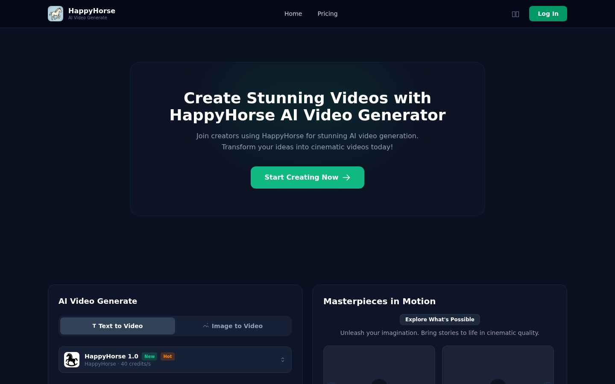
Task: Click the "New" badge on HappyHorse 1.0
Action: point(149,356)
